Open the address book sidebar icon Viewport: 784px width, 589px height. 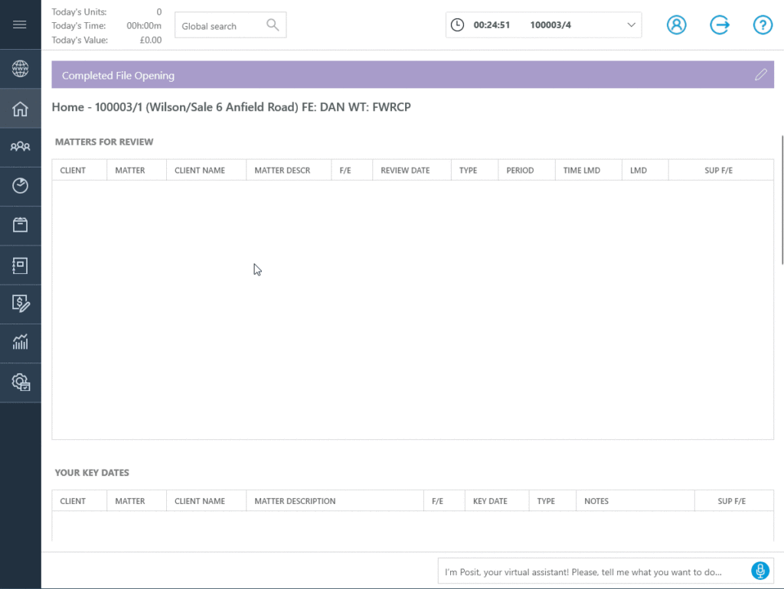click(x=20, y=265)
